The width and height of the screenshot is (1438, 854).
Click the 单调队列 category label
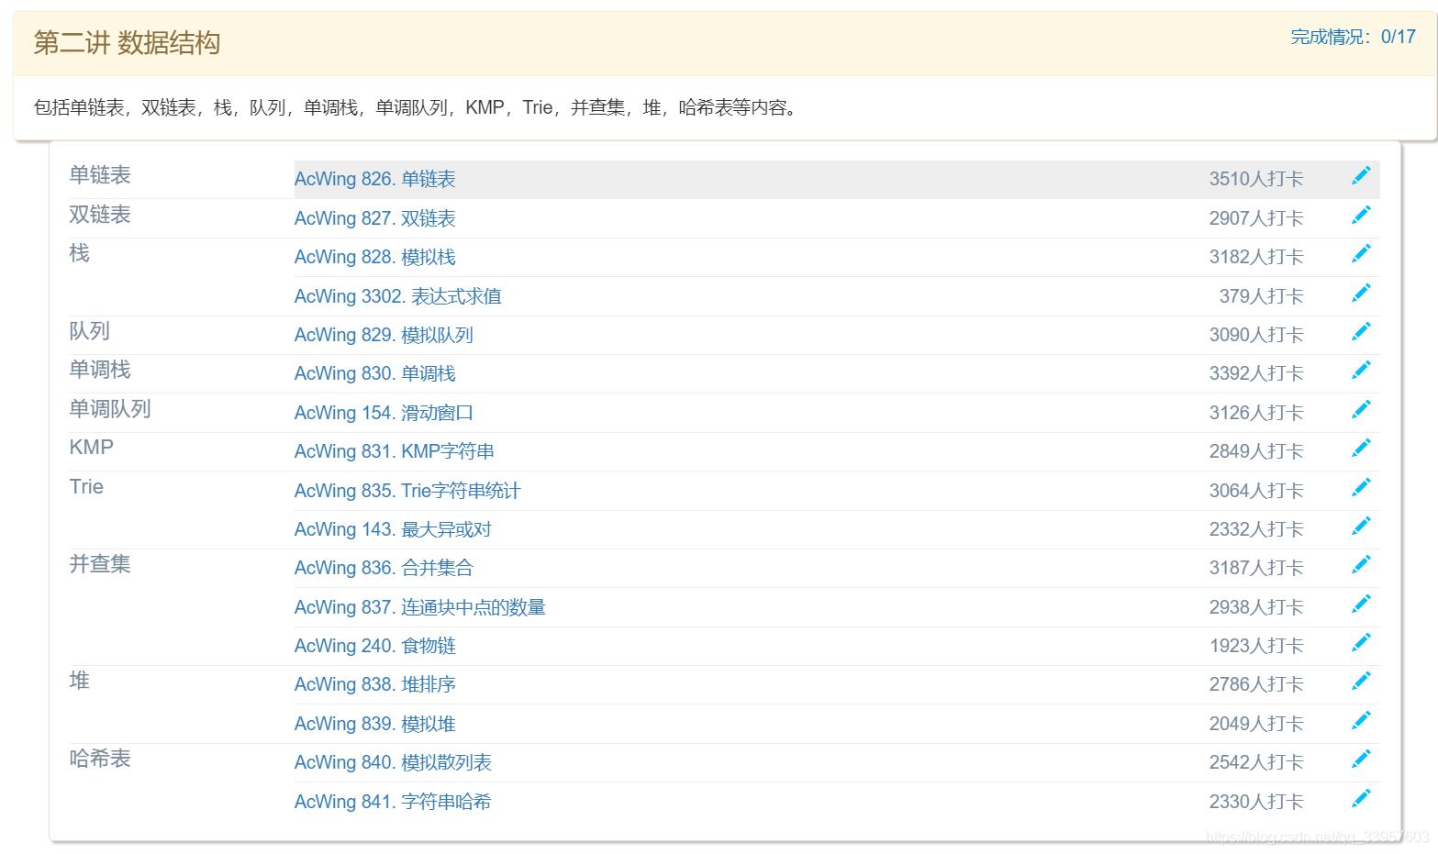(x=110, y=409)
